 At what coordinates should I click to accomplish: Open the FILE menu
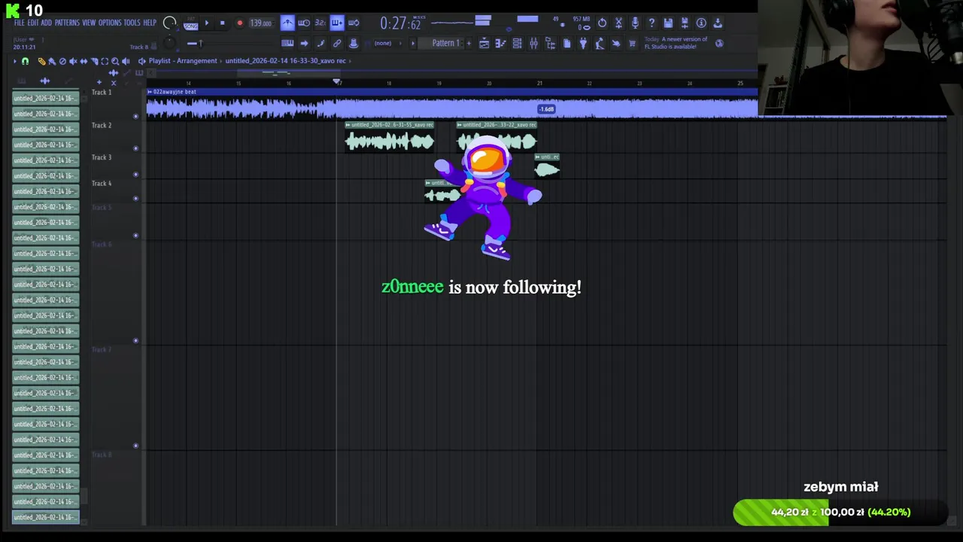pos(20,23)
